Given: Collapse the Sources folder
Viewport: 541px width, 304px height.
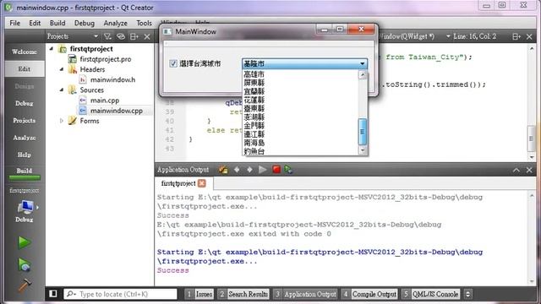Looking at the screenshot, I should pyautogui.click(x=62, y=90).
